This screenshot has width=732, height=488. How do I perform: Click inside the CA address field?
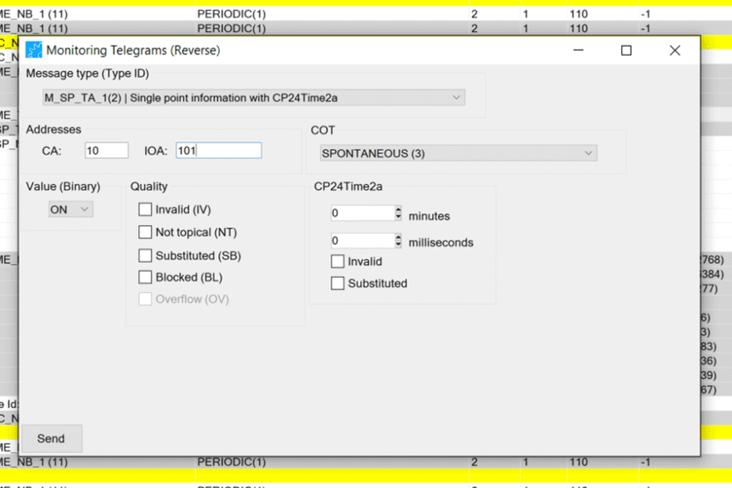point(106,149)
